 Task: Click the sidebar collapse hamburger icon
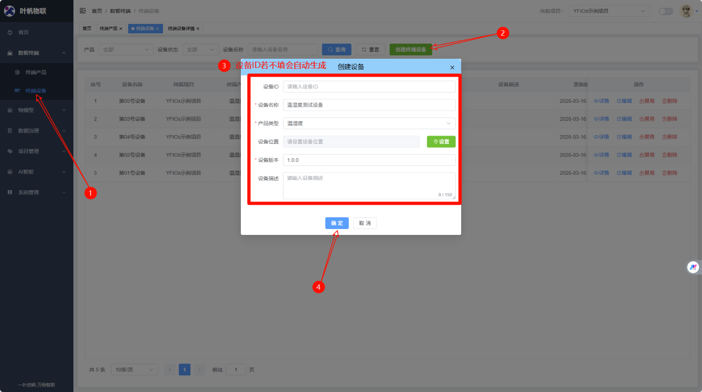point(83,11)
